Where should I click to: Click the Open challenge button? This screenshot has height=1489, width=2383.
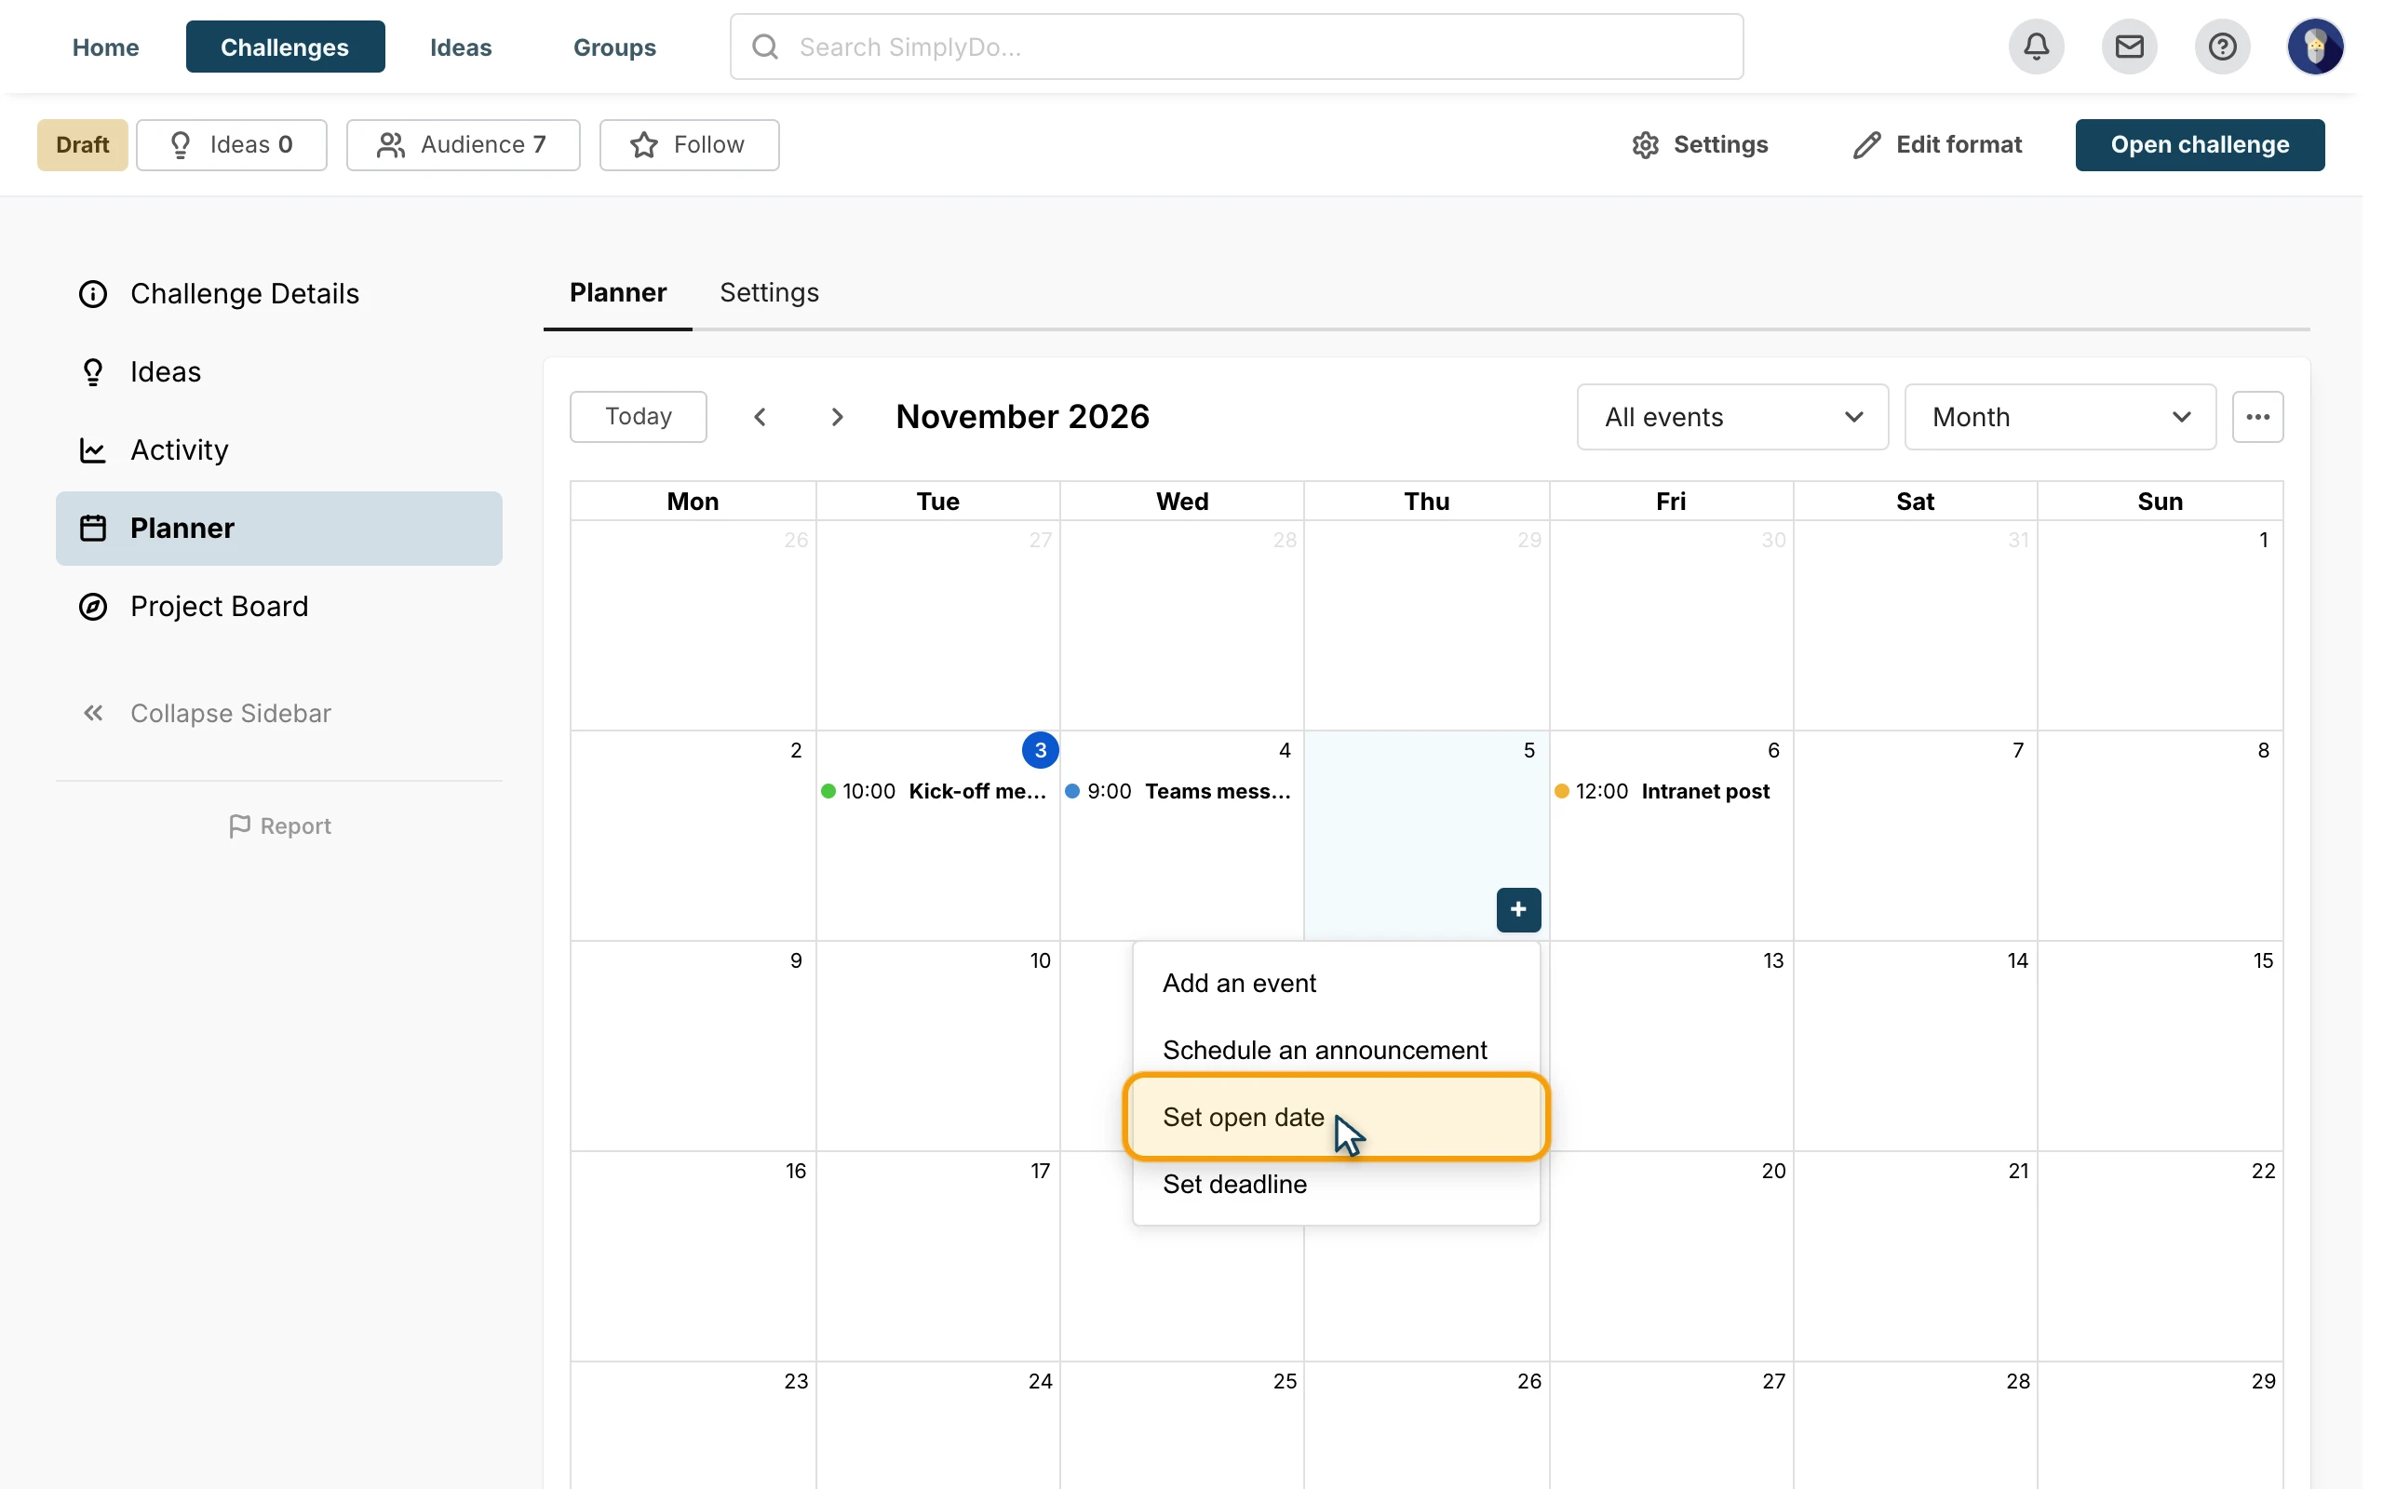coord(2200,145)
